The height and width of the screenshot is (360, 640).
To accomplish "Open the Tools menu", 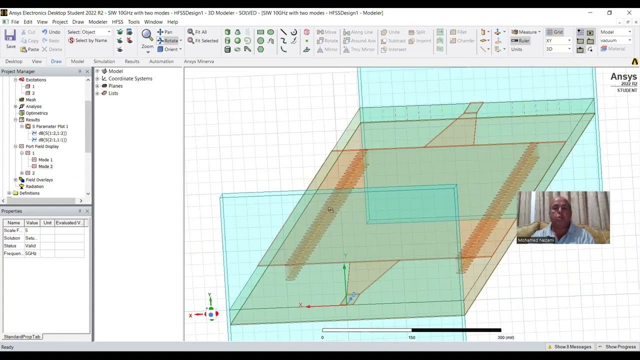I will tap(133, 22).
